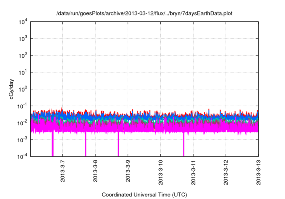Click the cGy/day y-axis label
This screenshot has width=285, height=199.
click(x=13, y=89)
